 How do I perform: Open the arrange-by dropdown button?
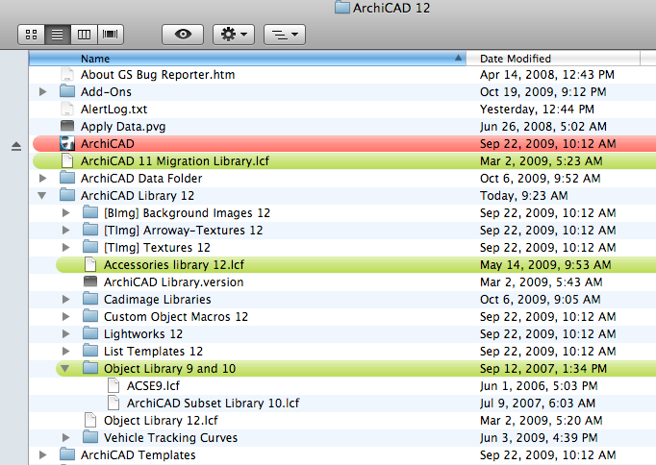click(285, 35)
